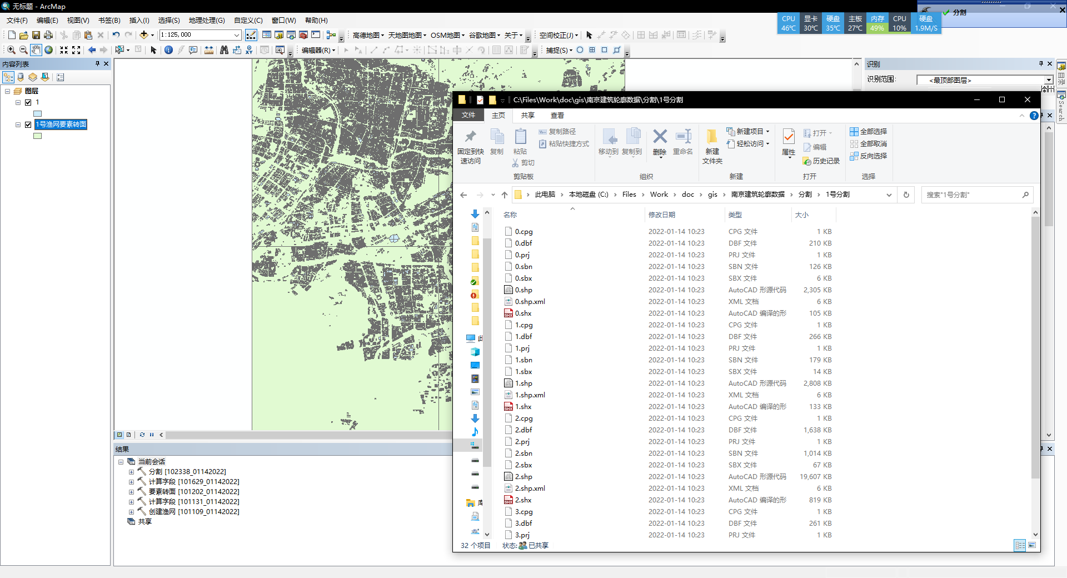Select the Zoom In tool

pyautogui.click(x=11, y=50)
